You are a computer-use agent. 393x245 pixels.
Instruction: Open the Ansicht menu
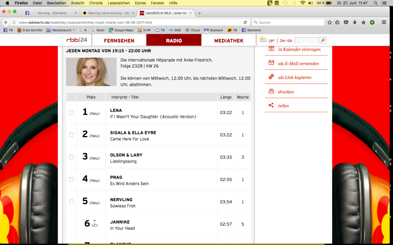click(x=77, y=3)
